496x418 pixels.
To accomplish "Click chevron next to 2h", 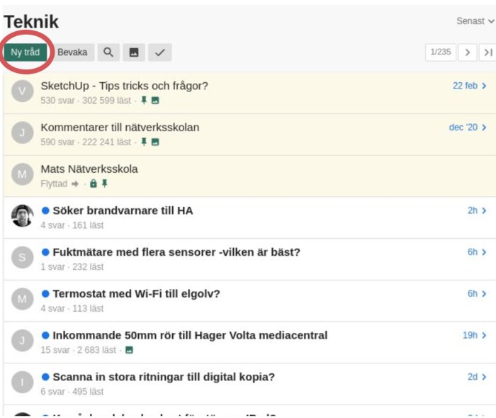I will [484, 210].
